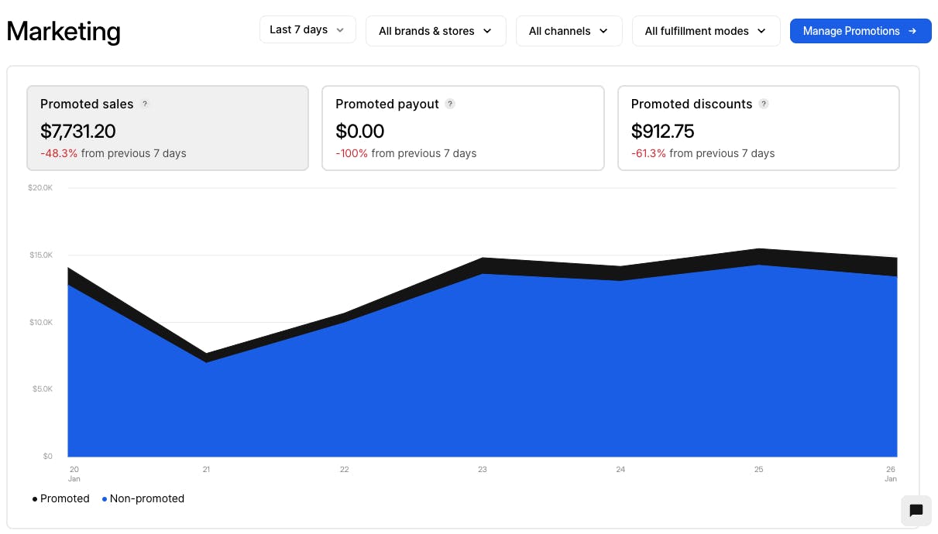Click the blue Non-promoted legend dot
This screenshot has height=534, width=938.
tap(105, 499)
